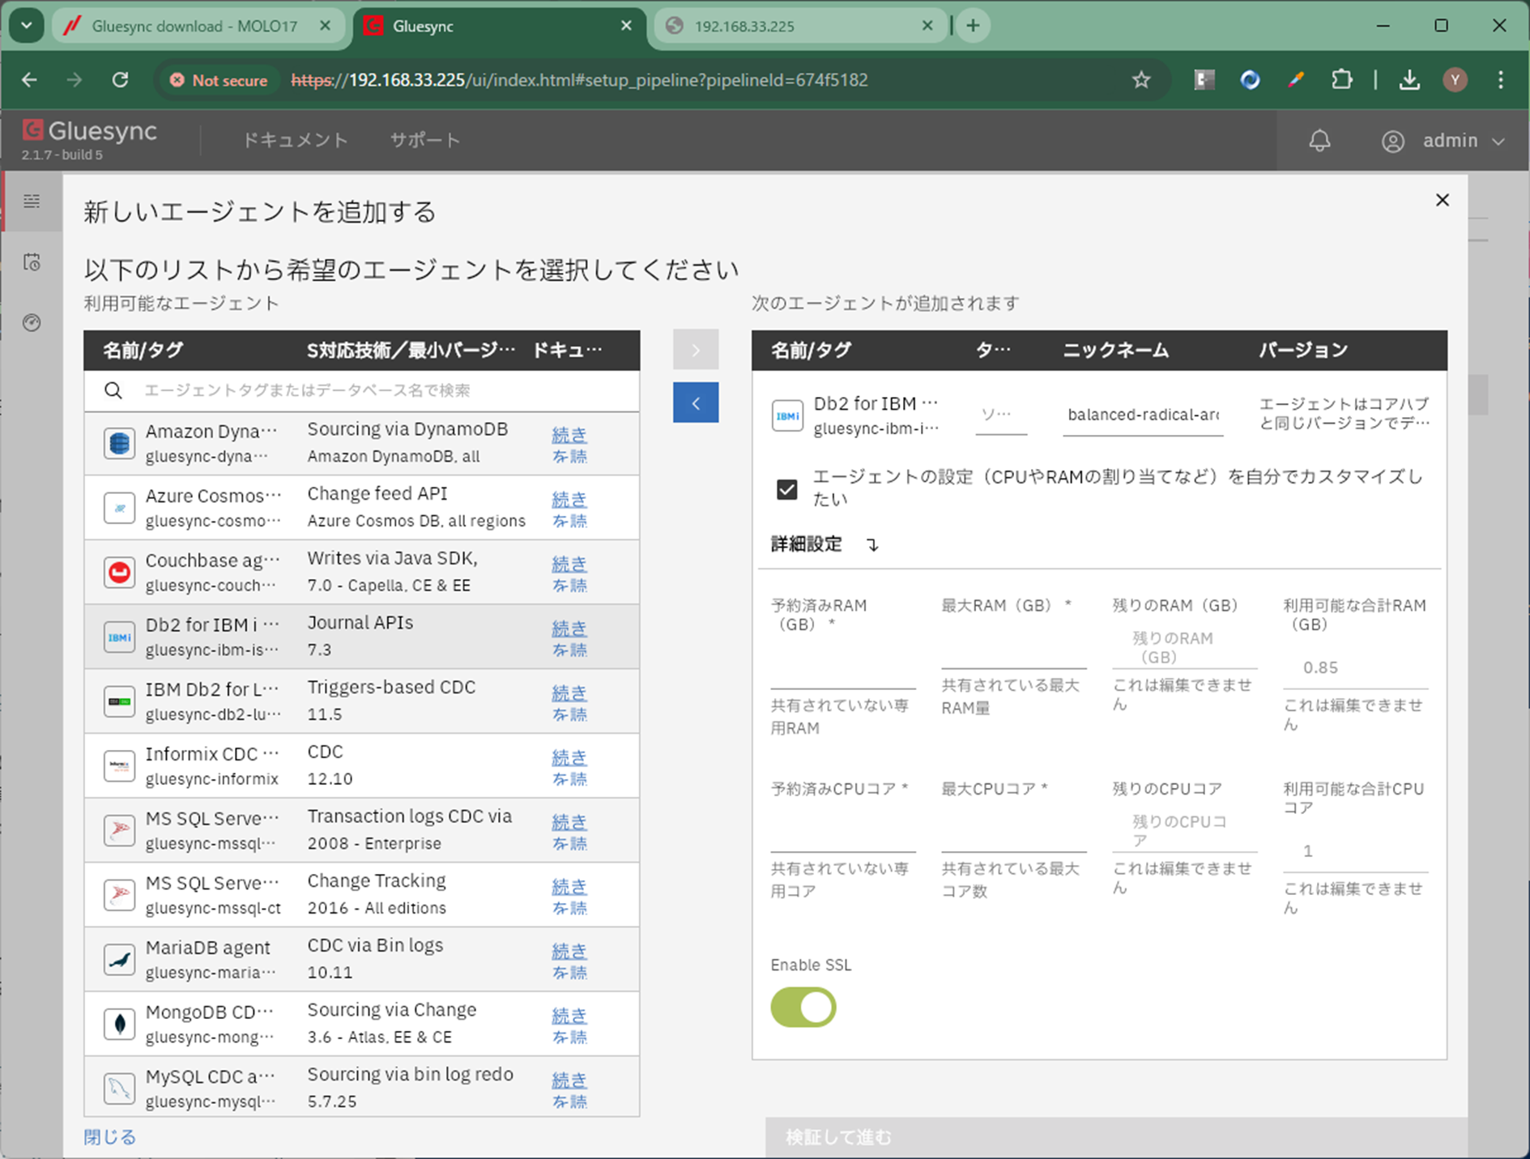Screen dimensions: 1530x1159
Task: Click the 閉じる link at bottom left
Action: tap(109, 1137)
